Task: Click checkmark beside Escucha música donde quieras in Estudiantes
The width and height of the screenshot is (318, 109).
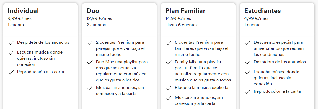Action: tap(248, 72)
